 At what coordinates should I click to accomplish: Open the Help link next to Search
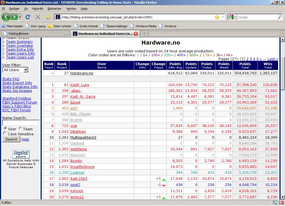click(x=25, y=139)
